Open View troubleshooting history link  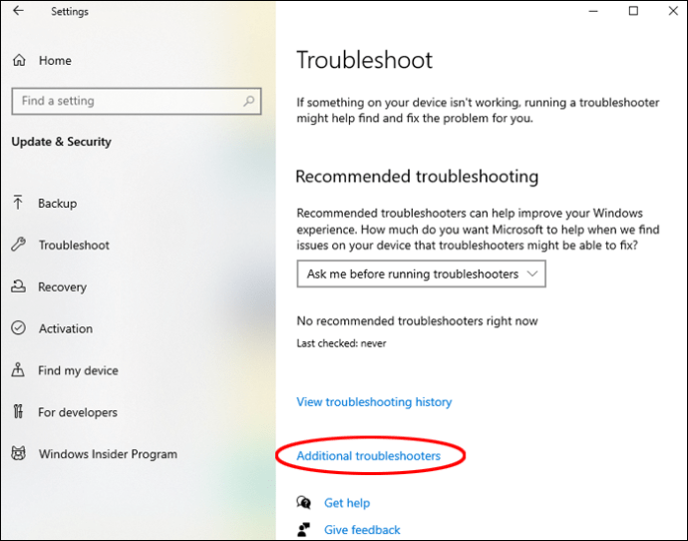[x=374, y=402]
